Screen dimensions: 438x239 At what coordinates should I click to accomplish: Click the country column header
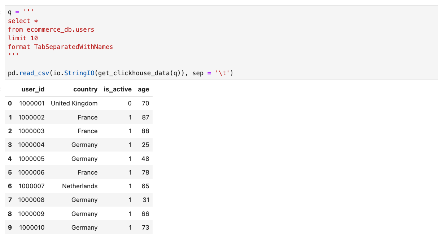pyautogui.click(x=85, y=89)
